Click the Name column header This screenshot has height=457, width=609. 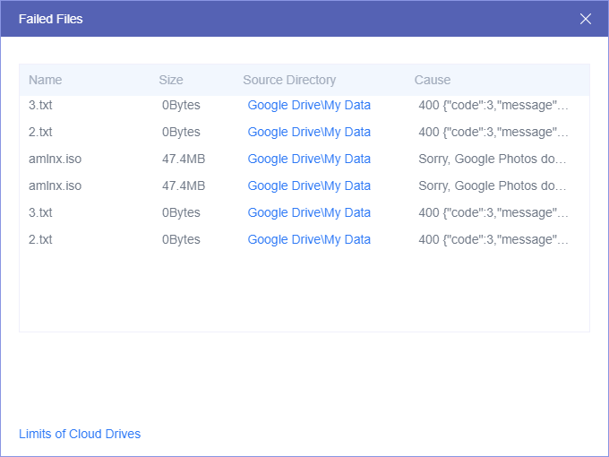click(x=46, y=80)
